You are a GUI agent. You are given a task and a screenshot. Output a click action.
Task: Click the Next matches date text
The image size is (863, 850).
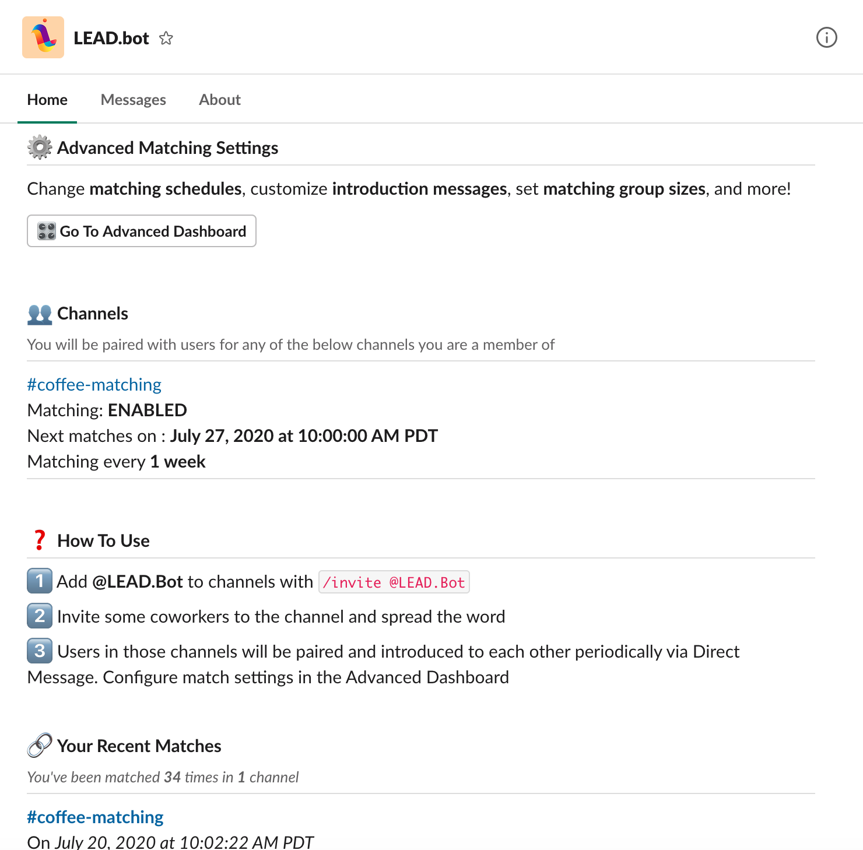(303, 435)
